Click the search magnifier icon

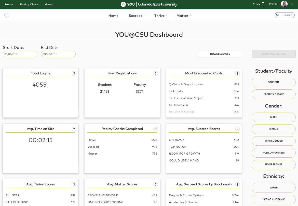click(x=278, y=15)
